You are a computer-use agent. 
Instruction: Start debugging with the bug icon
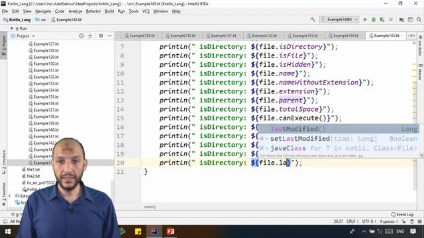pos(374,19)
